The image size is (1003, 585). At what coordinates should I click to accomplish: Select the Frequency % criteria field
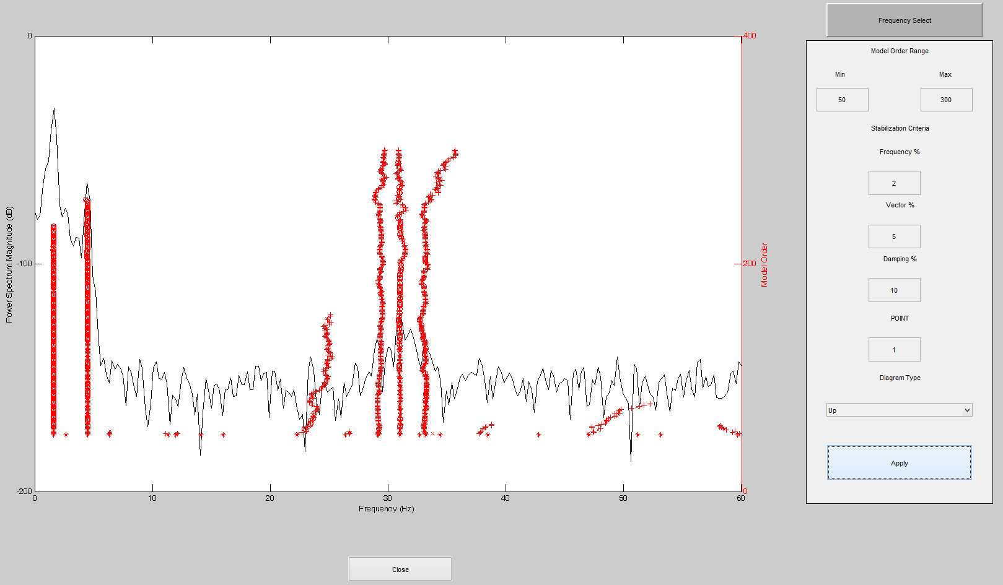coord(894,183)
